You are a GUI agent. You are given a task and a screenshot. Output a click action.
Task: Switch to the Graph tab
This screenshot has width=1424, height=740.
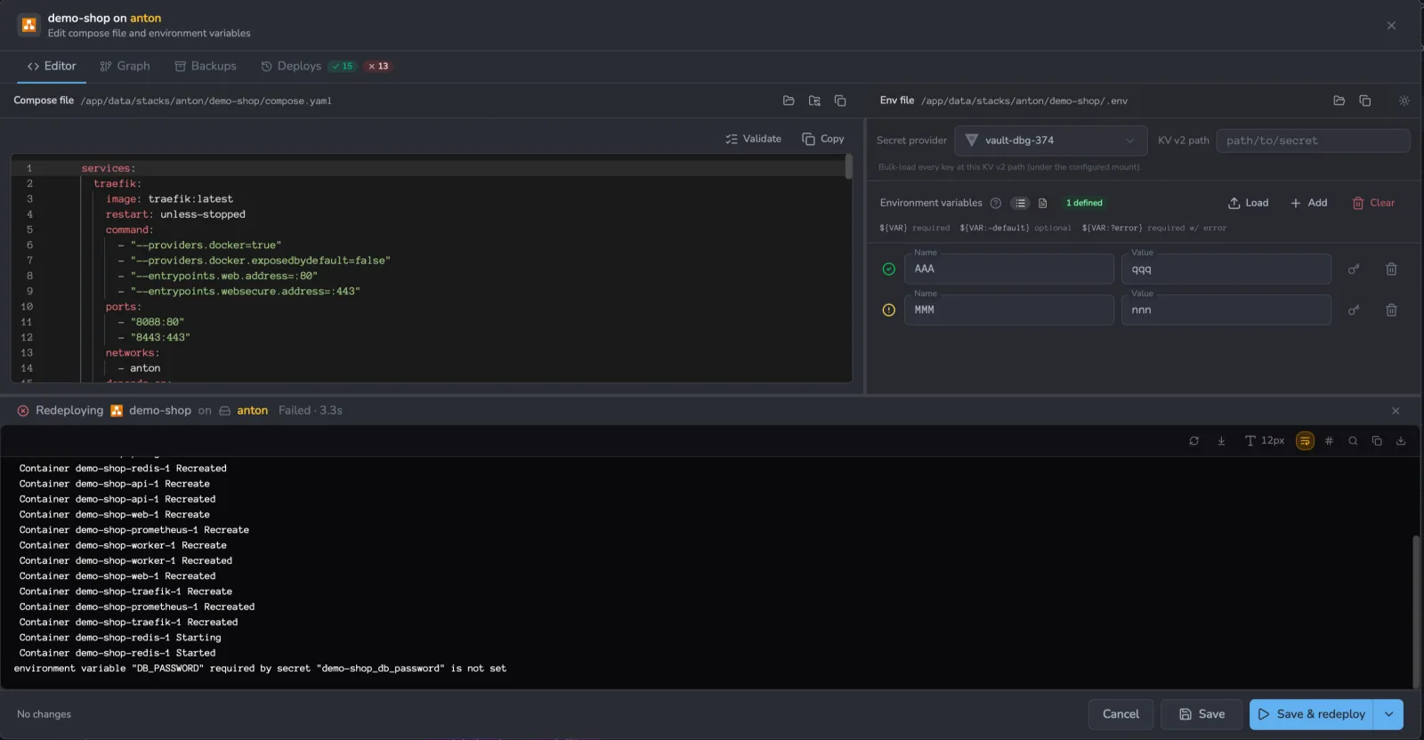(125, 66)
